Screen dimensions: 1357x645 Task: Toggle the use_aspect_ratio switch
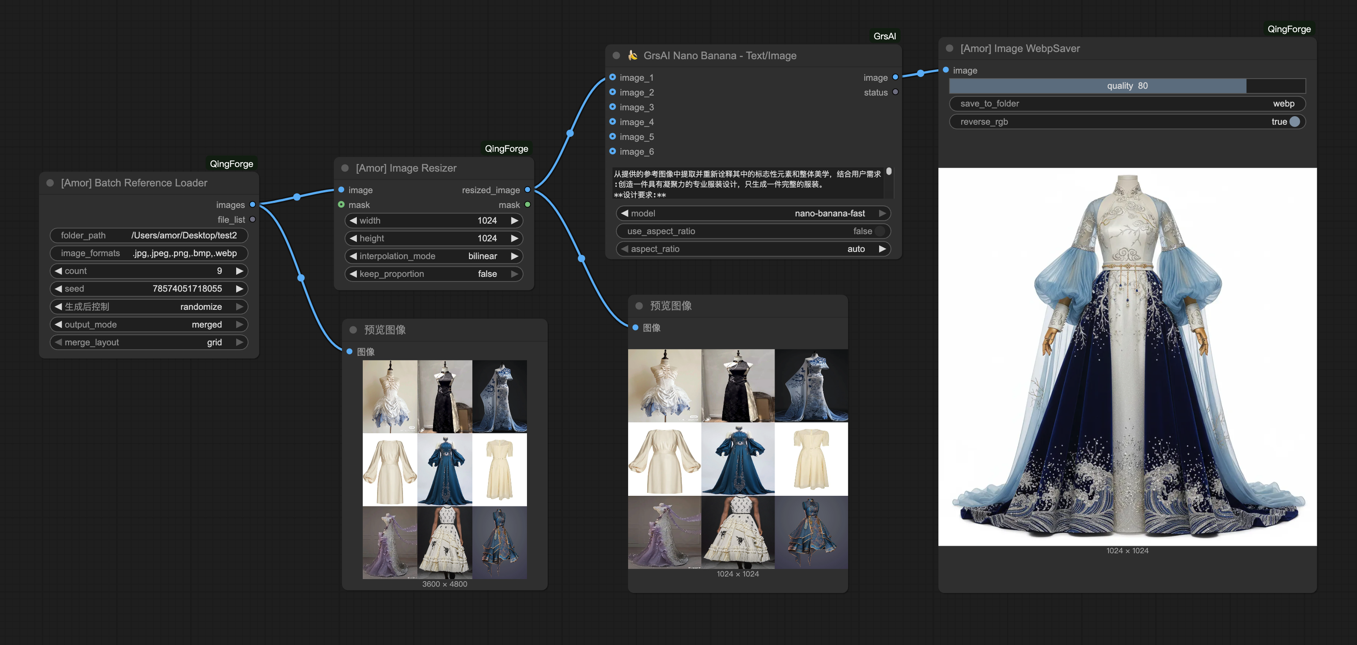[880, 231]
